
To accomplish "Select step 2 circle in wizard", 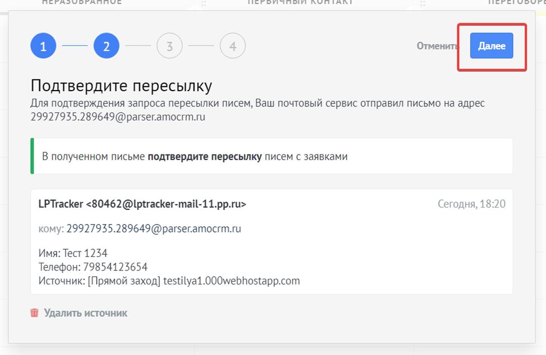I will point(107,46).
